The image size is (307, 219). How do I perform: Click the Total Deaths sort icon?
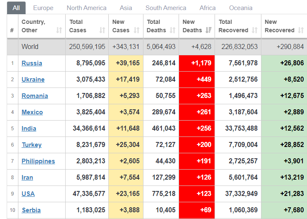pos(172,30)
